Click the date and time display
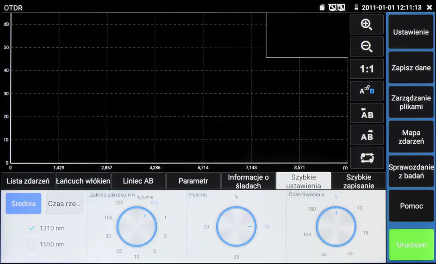436x264 pixels. (391, 8)
